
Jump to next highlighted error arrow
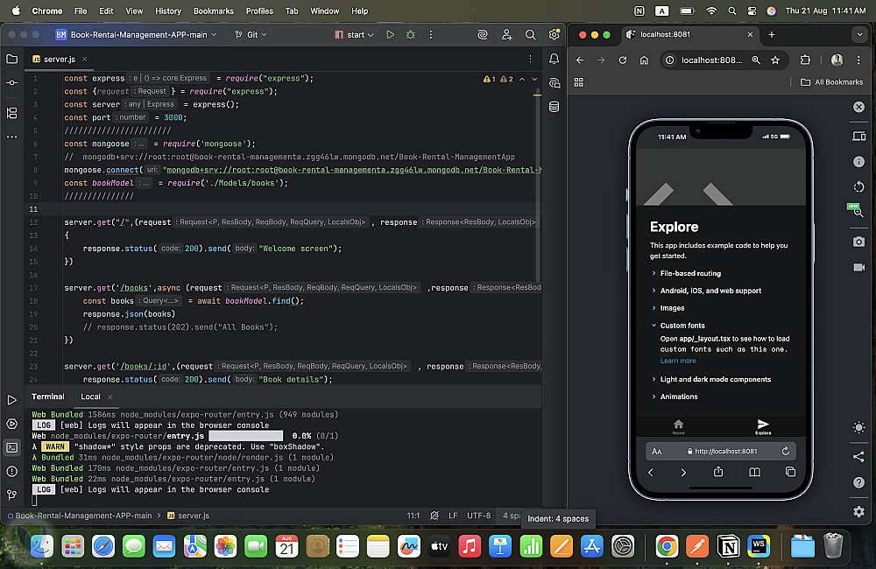click(534, 80)
